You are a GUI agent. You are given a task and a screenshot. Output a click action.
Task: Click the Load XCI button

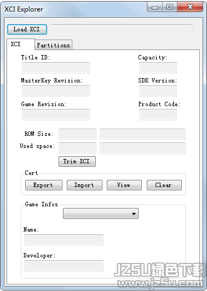click(x=27, y=30)
